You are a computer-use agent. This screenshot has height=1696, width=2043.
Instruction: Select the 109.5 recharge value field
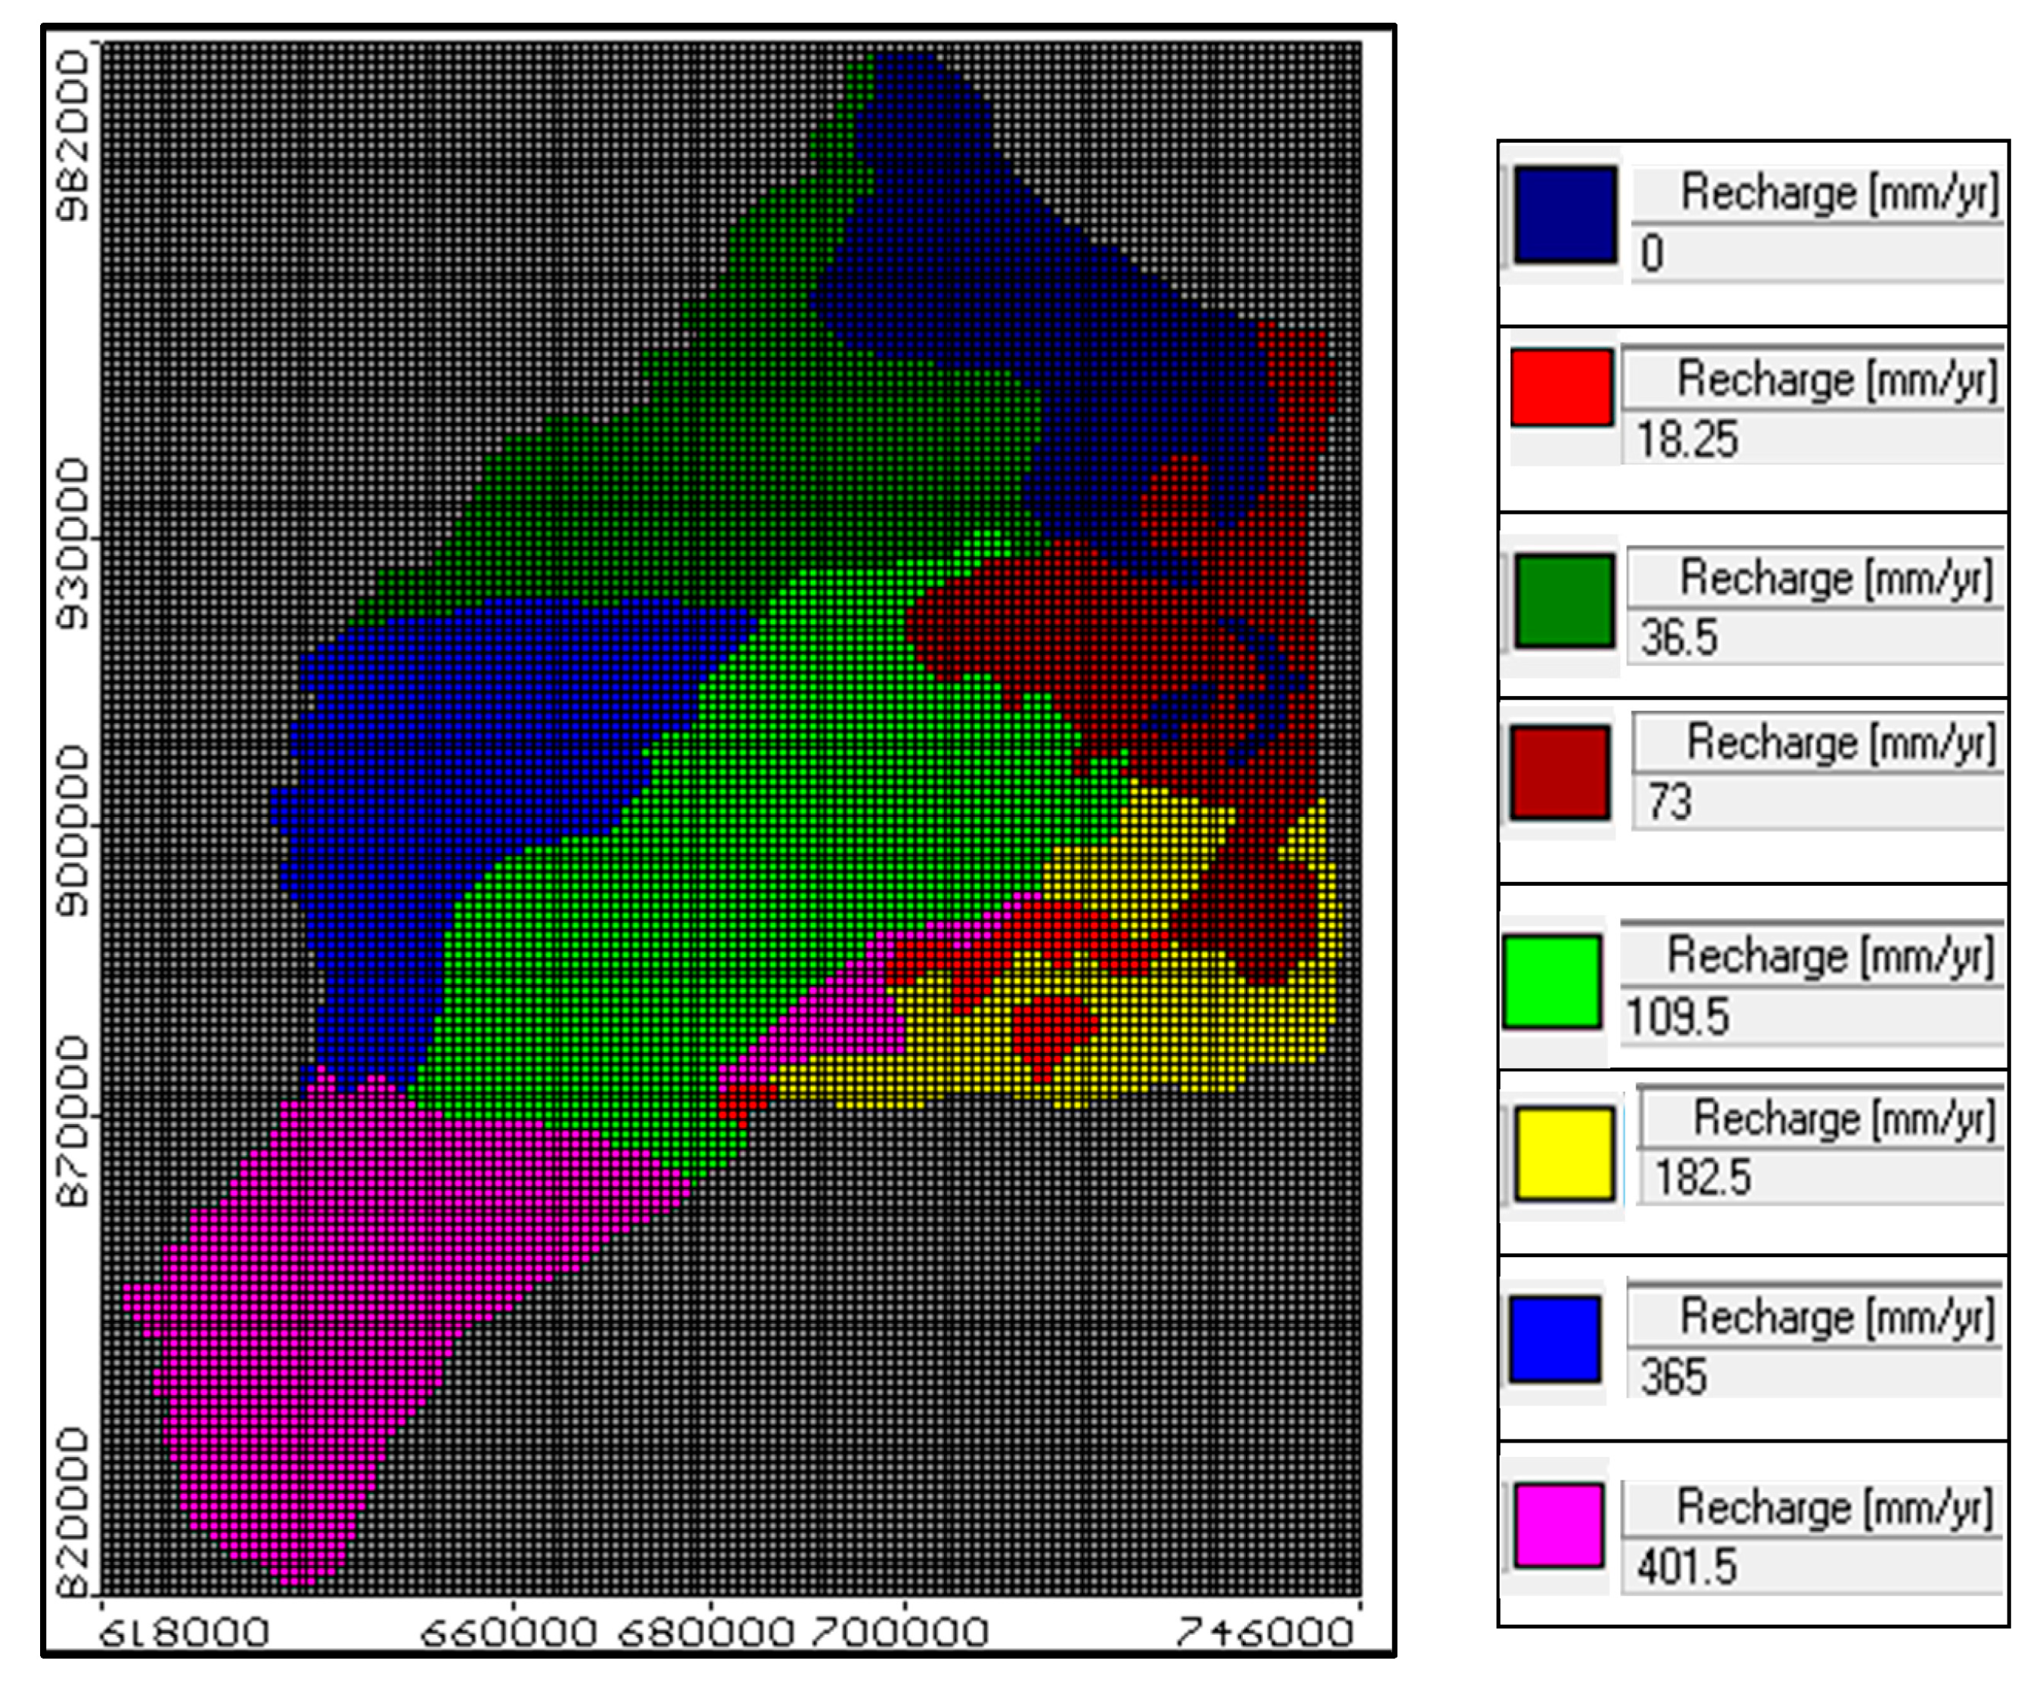tap(1812, 1017)
